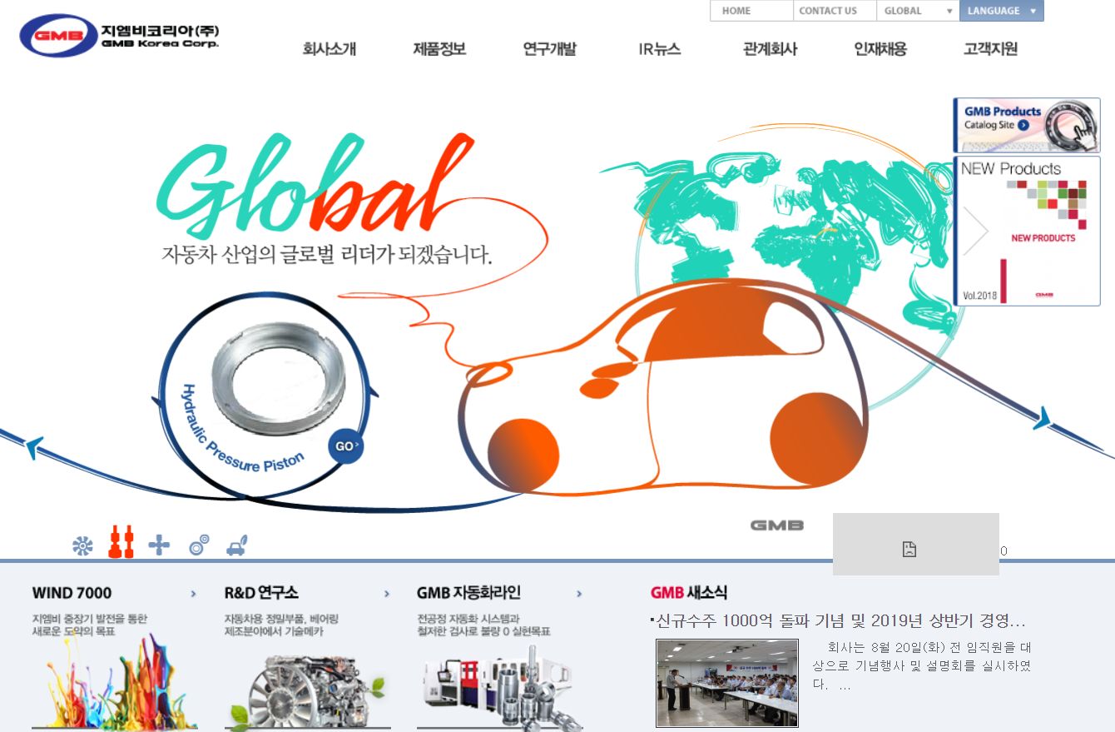The image size is (1115, 732).
Task: Click the round GO button on piston graphic
Action: point(345,446)
